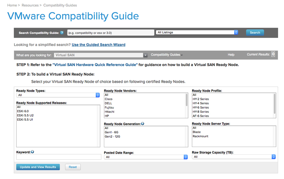This screenshot has height=179, width=284.
Task: Go to Home breadcrumb
Action: pyautogui.click(x=12, y=5)
